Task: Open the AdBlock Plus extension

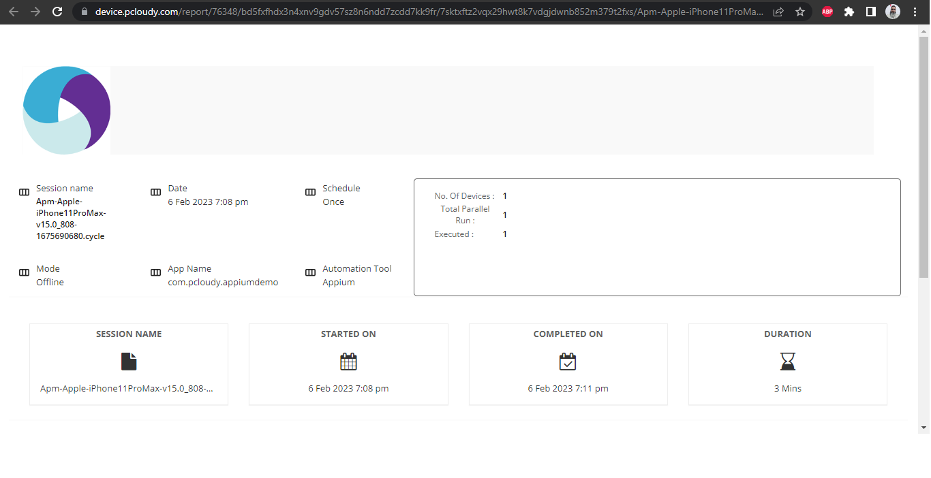Action: pos(827,12)
